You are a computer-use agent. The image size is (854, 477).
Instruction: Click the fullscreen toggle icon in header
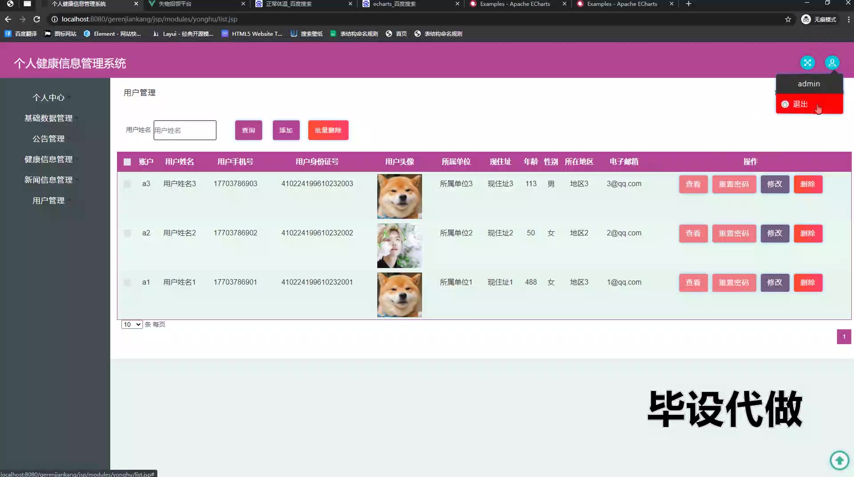pos(807,63)
